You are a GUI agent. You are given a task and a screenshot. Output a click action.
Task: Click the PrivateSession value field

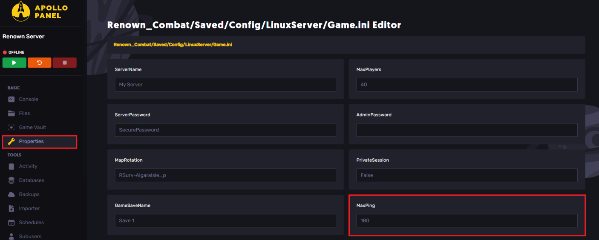(x=467, y=175)
